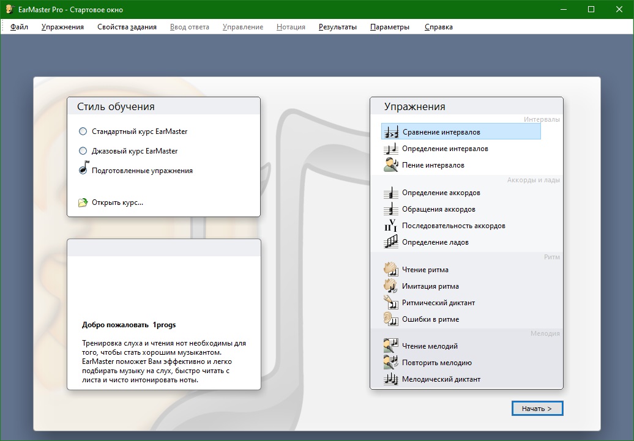Open the Свойства задания menu

127,27
